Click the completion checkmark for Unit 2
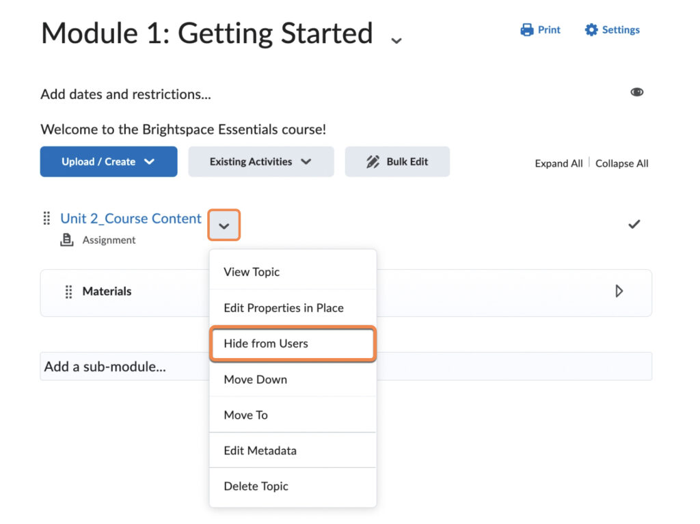Screen dimensions: 700x524 coord(634,224)
